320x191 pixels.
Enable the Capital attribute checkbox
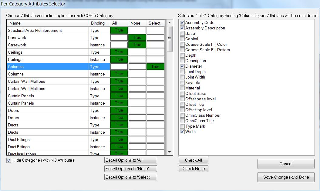[182, 39]
